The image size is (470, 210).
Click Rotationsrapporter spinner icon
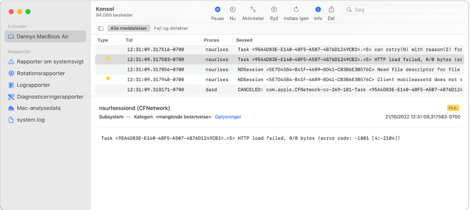click(x=11, y=73)
